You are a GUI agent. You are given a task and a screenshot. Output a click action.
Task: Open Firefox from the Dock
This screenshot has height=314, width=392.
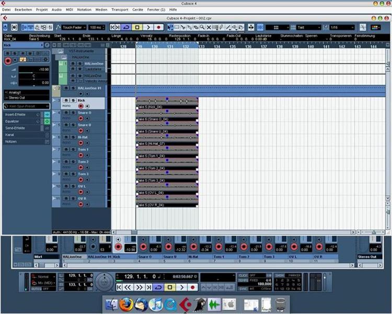point(126,304)
